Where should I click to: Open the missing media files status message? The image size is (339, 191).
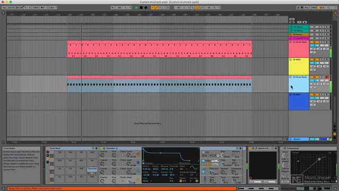tap(122, 189)
